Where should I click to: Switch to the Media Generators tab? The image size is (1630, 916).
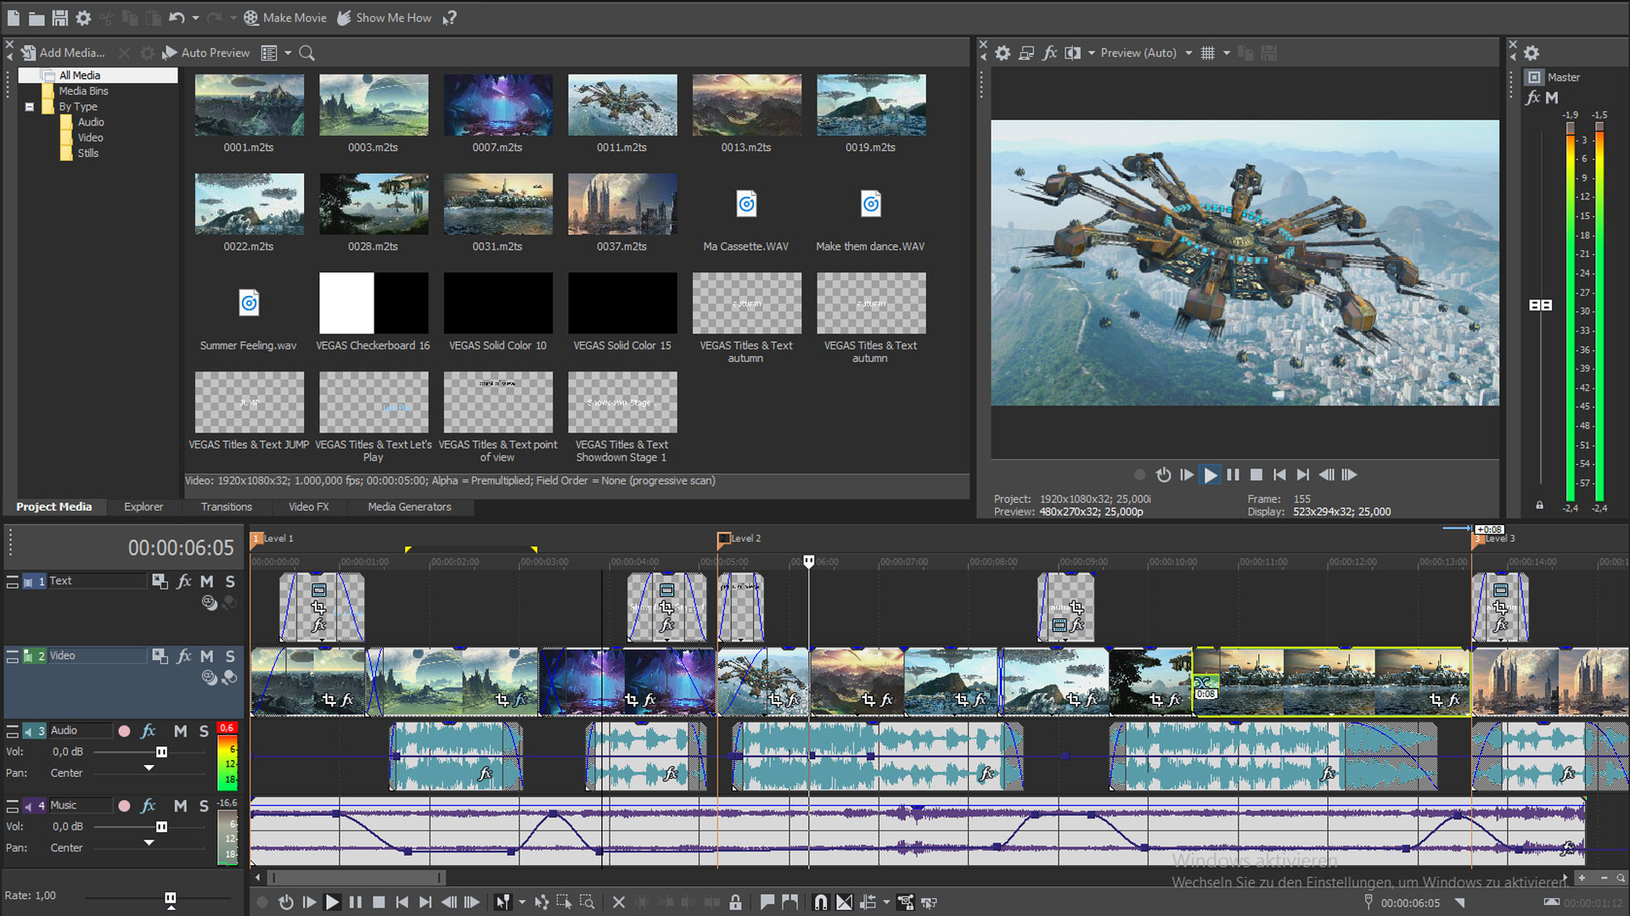tap(409, 506)
